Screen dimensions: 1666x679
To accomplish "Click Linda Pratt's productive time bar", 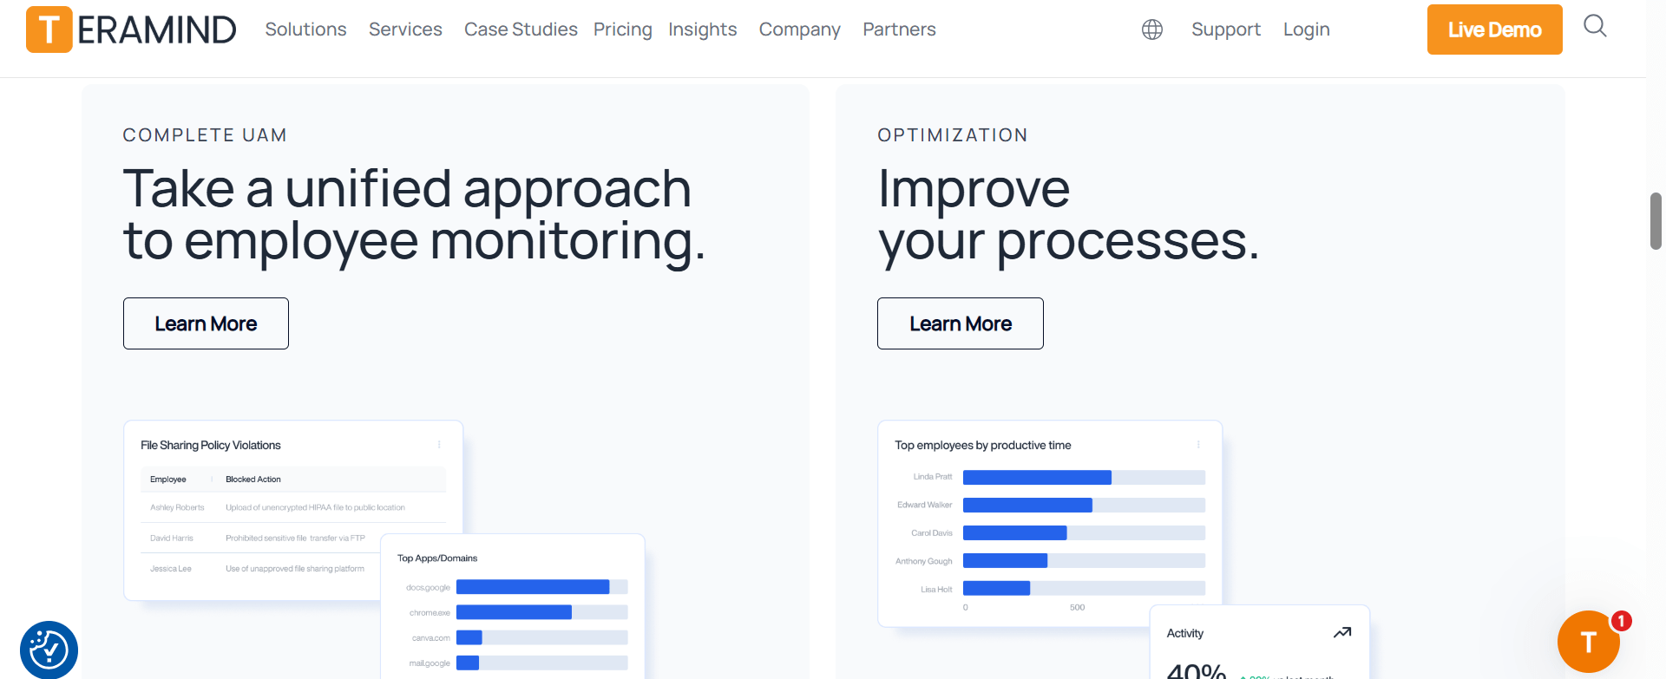I will click(x=1037, y=477).
